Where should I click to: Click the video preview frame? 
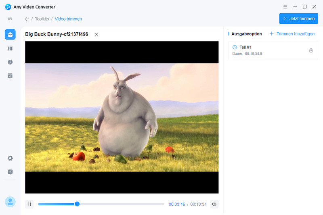[x=122, y=117]
